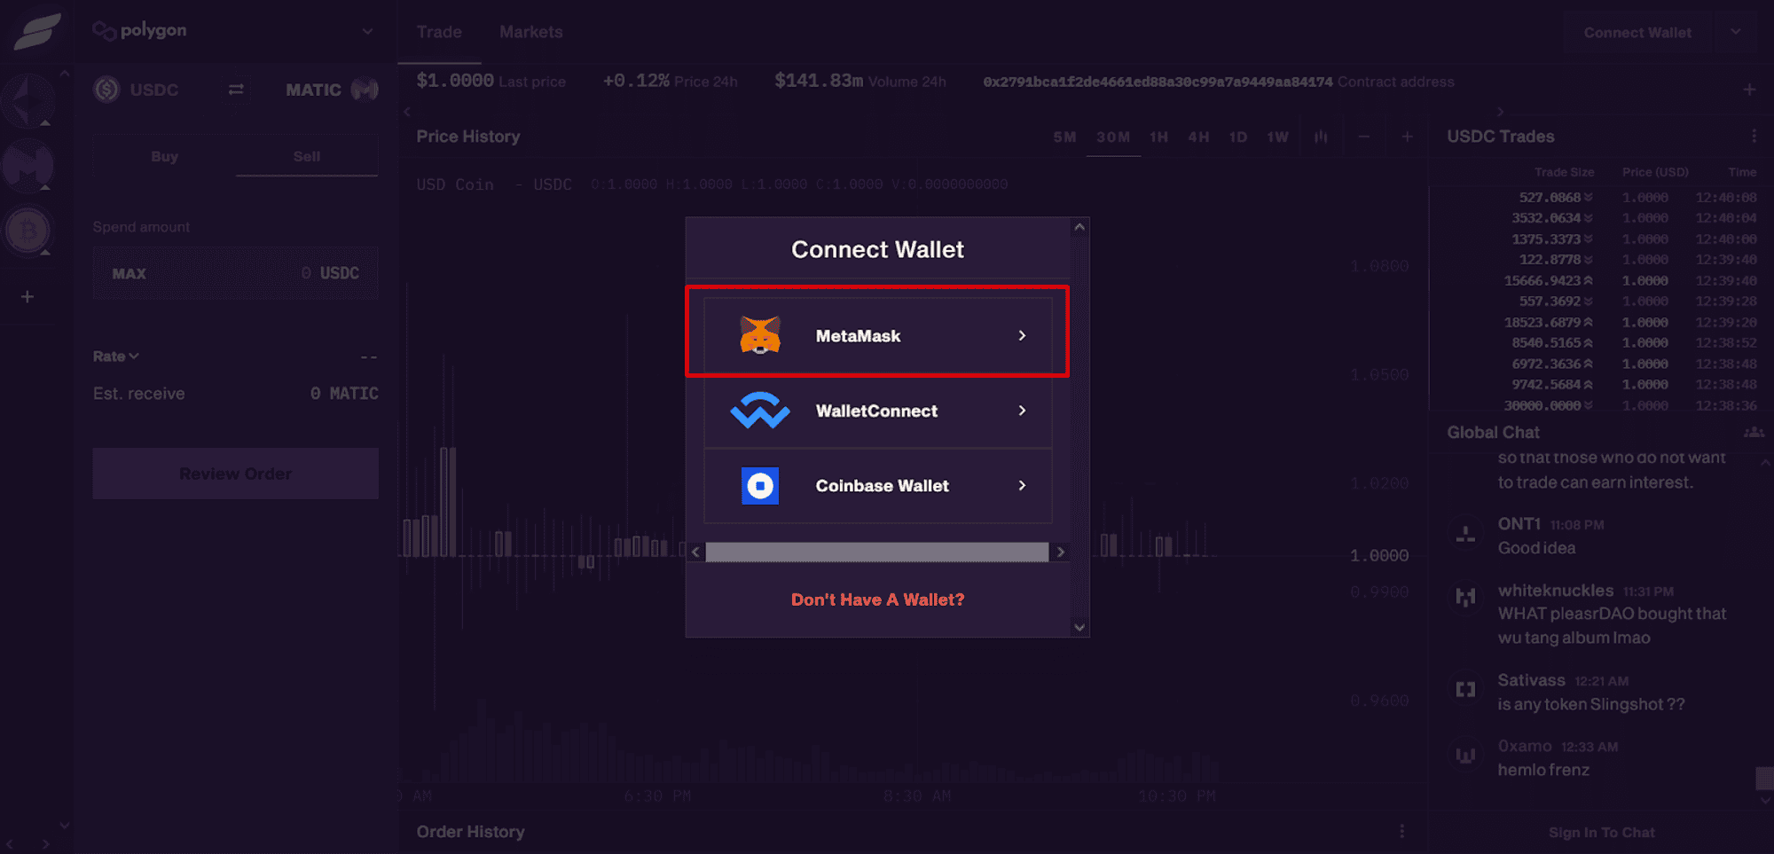Open Order History options menu
This screenshot has width=1774, height=854.
click(1401, 831)
